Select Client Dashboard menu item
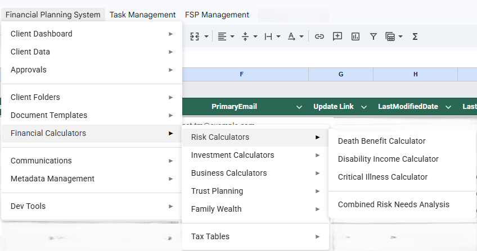The width and height of the screenshot is (477, 251). point(92,34)
